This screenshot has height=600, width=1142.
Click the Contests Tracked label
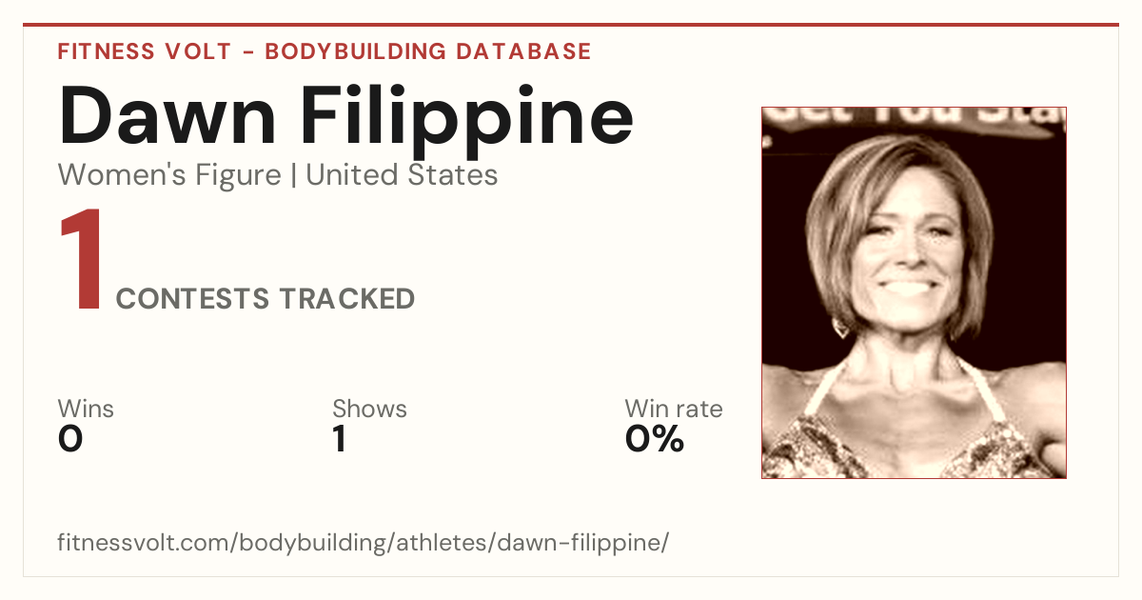click(266, 299)
